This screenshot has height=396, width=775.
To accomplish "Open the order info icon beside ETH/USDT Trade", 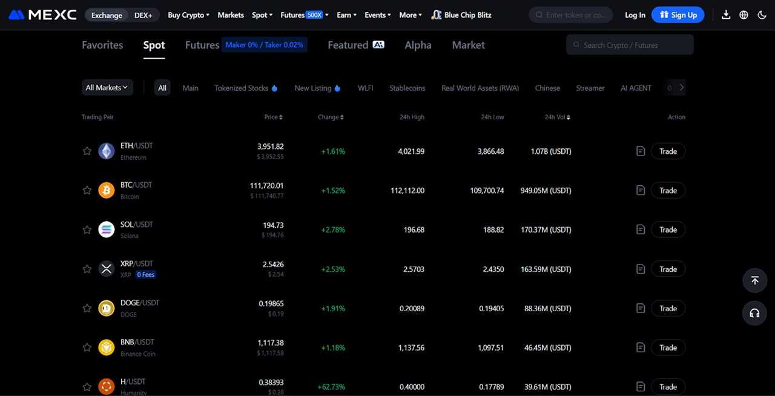I will 641,151.
